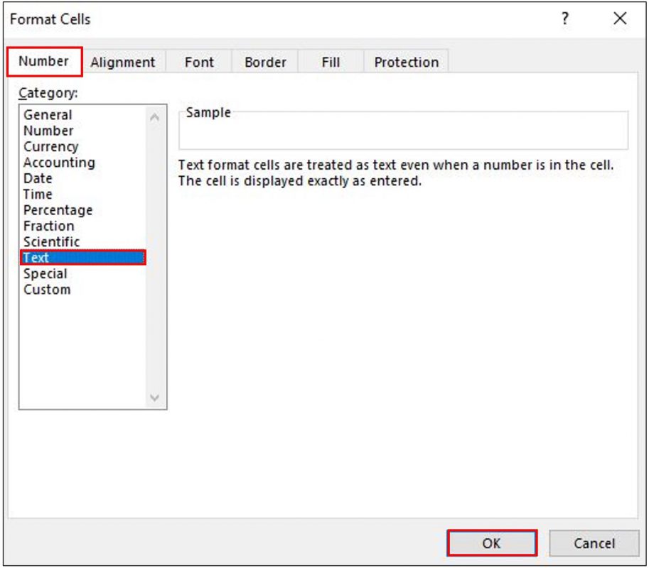
Task: Open help with the question mark icon
Action: click(565, 18)
